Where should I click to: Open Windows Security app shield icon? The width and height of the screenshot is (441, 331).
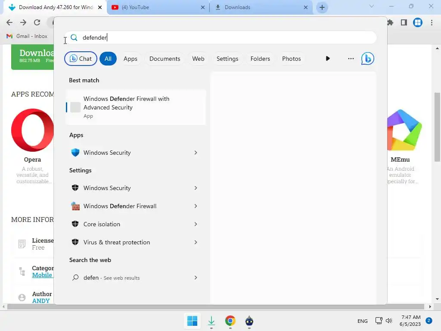point(75,153)
